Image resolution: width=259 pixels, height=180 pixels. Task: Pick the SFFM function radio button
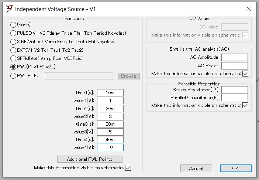[x=14, y=58]
